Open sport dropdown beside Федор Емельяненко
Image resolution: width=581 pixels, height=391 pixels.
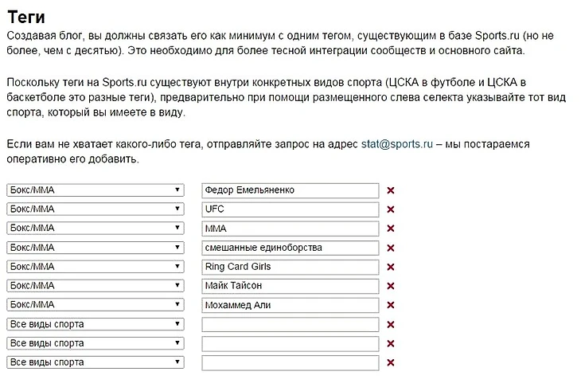(x=95, y=190)
